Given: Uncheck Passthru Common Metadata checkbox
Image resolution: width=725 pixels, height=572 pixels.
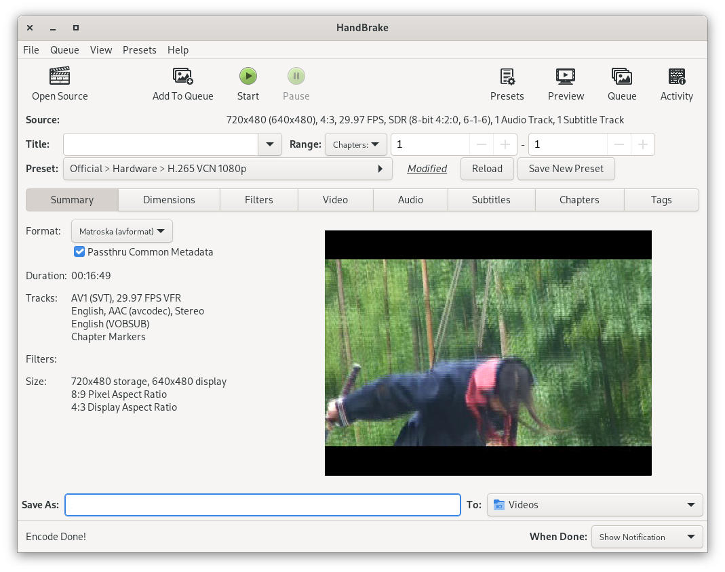Looking at the screenshot, I should [x=79, y=252].
